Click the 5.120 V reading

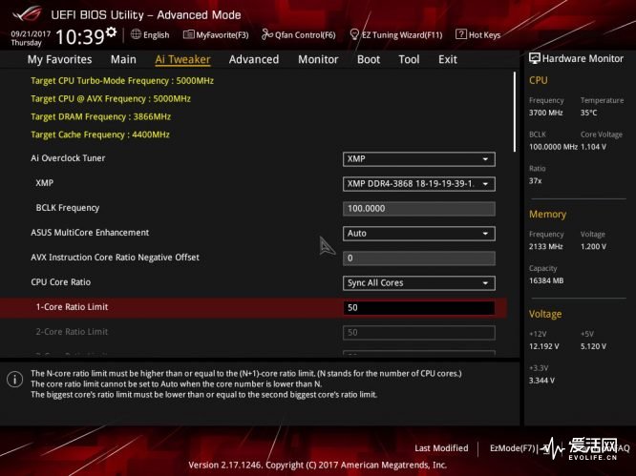[x=593, y=346]
